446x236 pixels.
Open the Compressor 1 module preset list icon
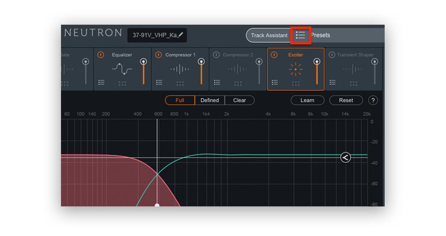(159, 82)
